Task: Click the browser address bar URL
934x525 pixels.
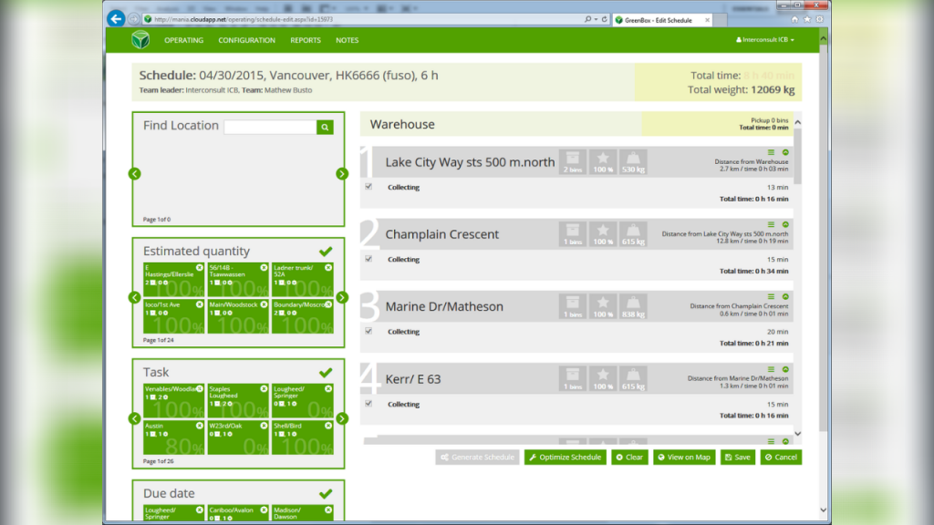Action: point(243,19)
